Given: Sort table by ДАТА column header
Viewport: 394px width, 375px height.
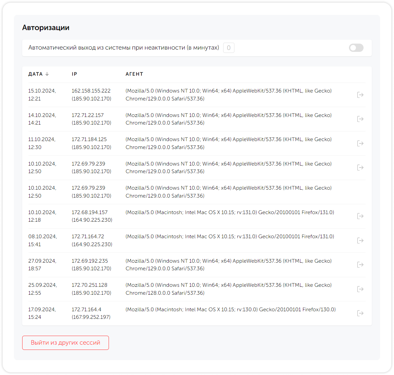Looking at the screenshot, I should (35, 74).
